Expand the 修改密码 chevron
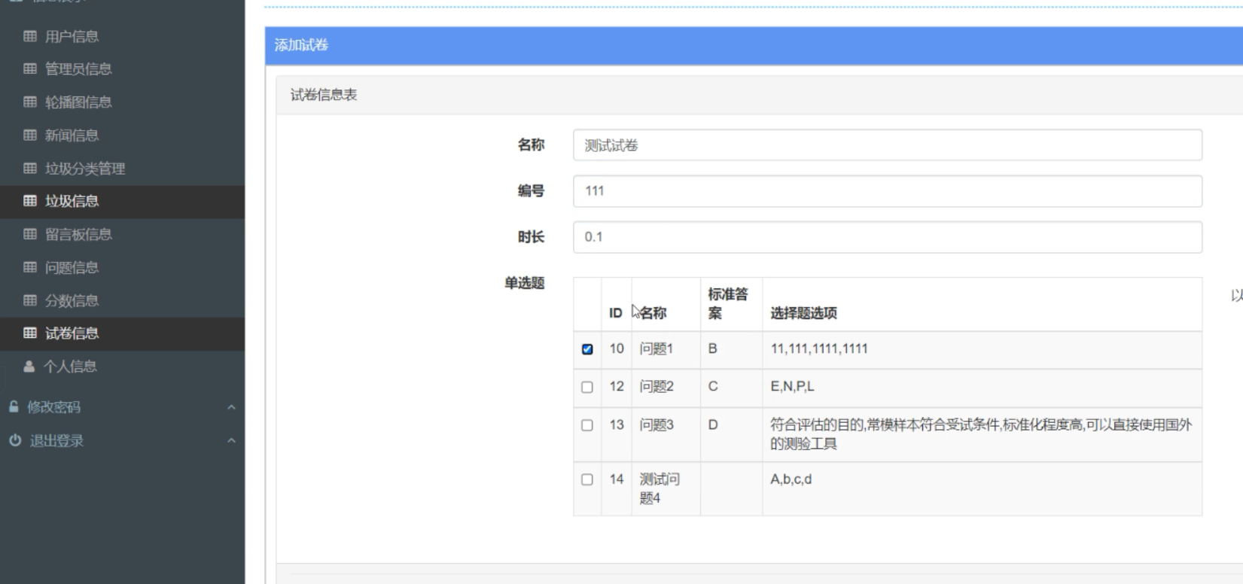 [231, 407]
